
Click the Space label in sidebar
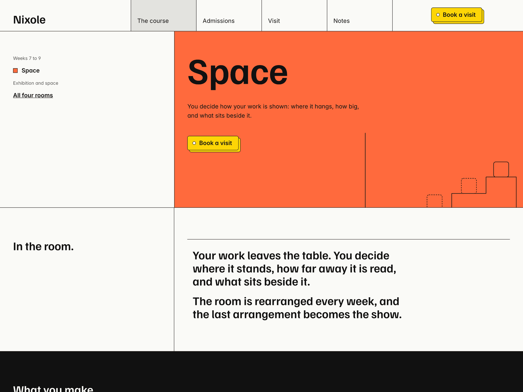pos(30,71)
